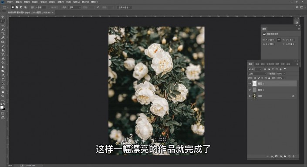The height and width of the screenshot is (167, 307).
Task: Select the Eraser tool
Action: click(x=3, y=59)
